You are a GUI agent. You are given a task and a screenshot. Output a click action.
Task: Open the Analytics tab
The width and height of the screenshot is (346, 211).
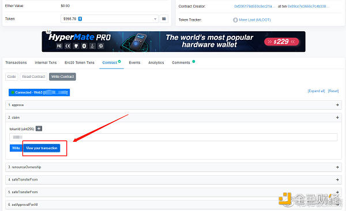point(156,63)
